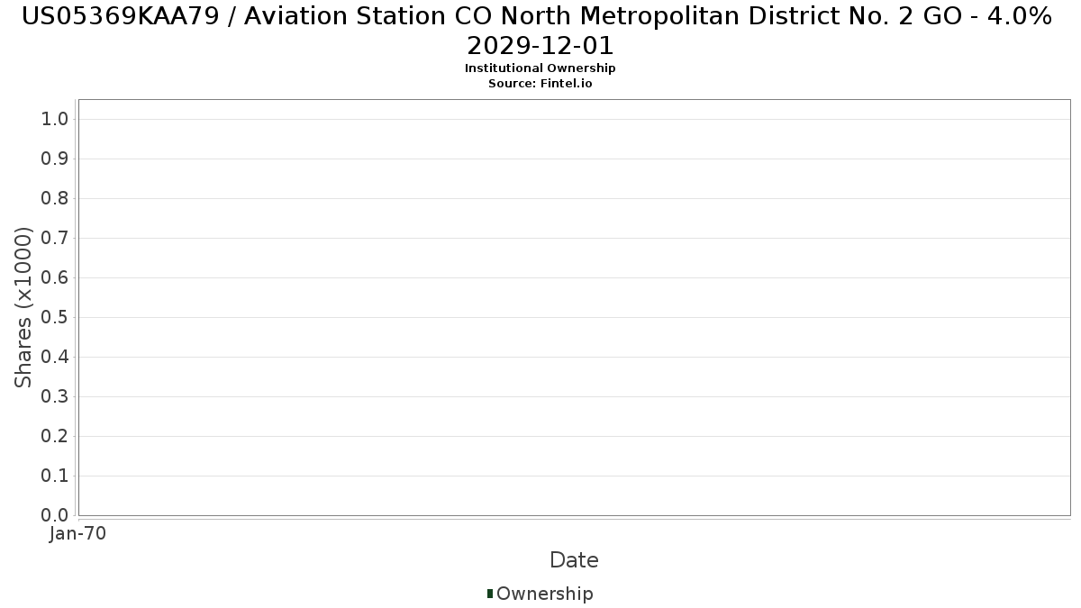Click the 0.8 y-axis tick label

coord(55,199)
